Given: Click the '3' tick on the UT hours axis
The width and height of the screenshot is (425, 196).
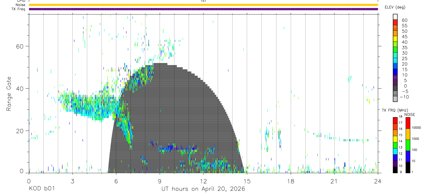Looking at the screenshot, I should pyautogui.click(x=72, y=181).
